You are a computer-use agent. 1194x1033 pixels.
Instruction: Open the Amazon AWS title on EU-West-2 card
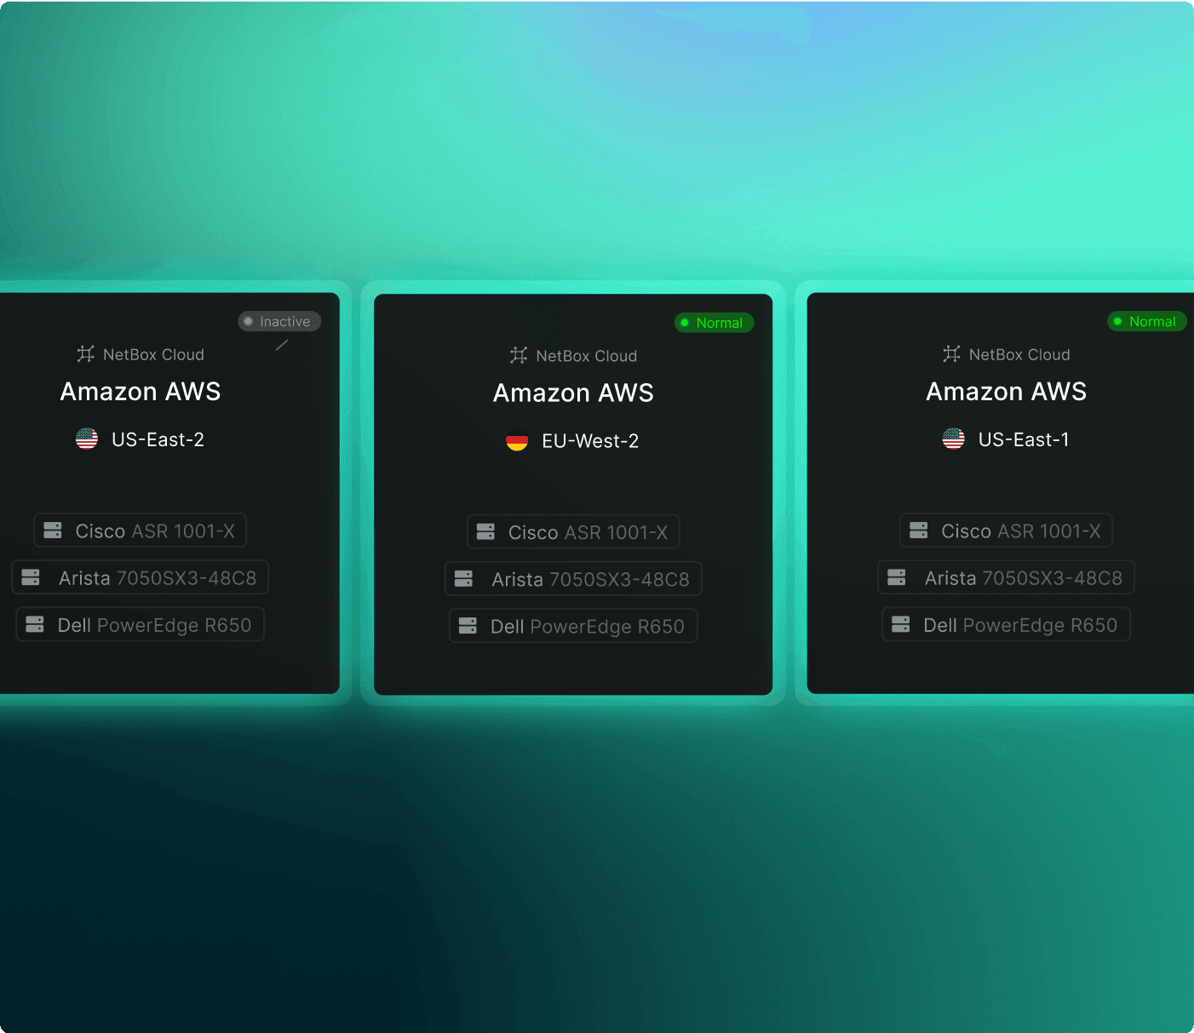573,393
